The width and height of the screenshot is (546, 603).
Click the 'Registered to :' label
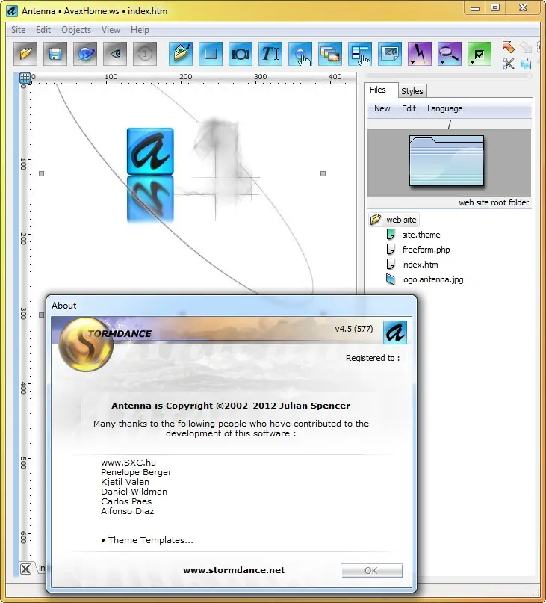373,358
